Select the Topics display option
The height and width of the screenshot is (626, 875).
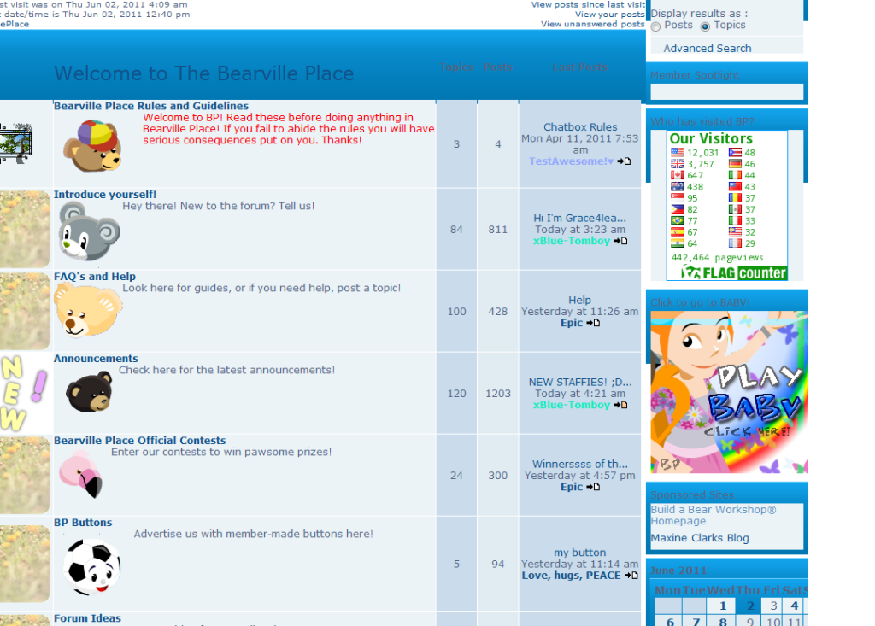pos(705,26)
